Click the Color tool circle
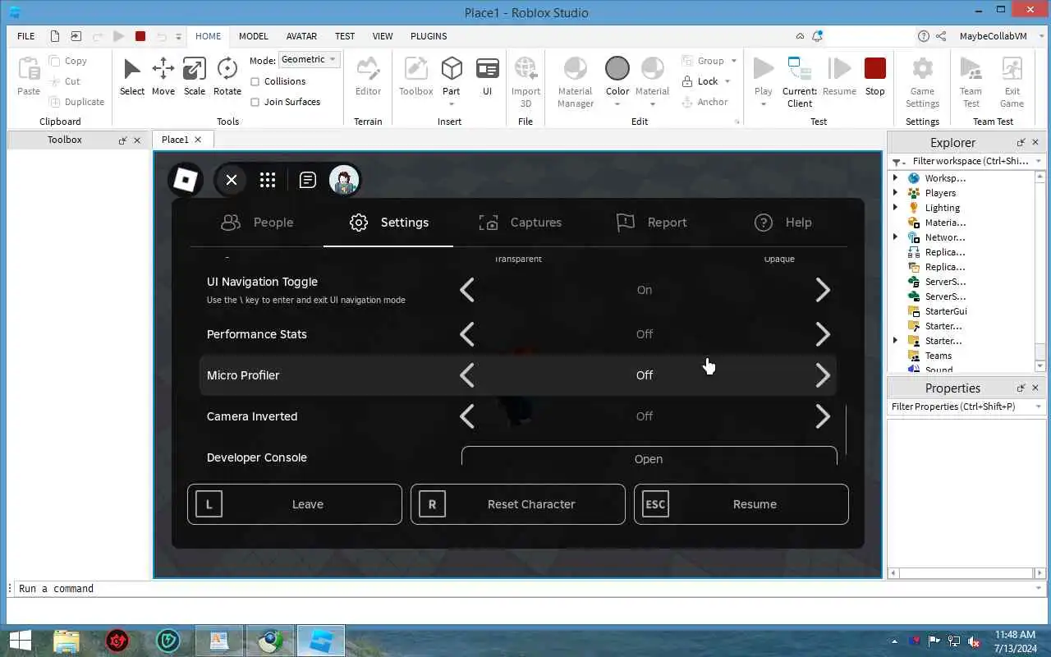1051x657 pixels. click(x=617, y=68)
